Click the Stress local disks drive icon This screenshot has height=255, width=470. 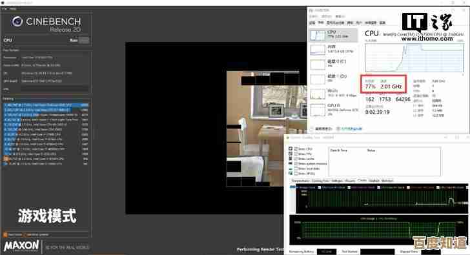(291, 168)
